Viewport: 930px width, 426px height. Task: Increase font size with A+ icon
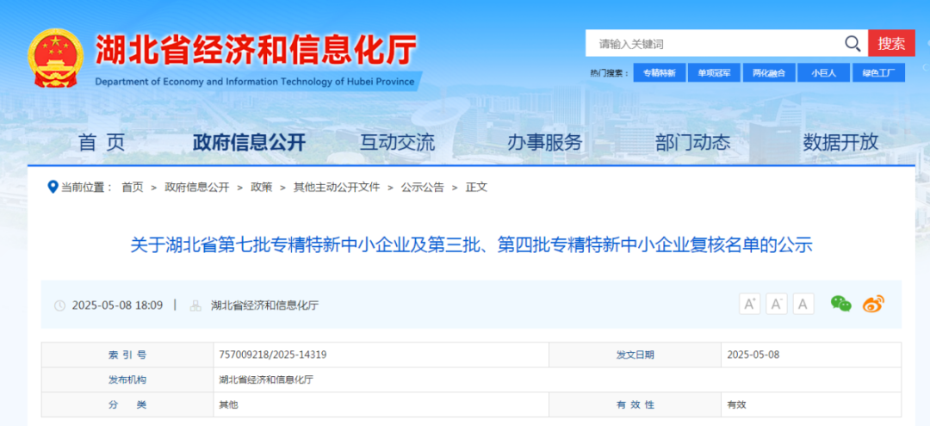point(749,304)
